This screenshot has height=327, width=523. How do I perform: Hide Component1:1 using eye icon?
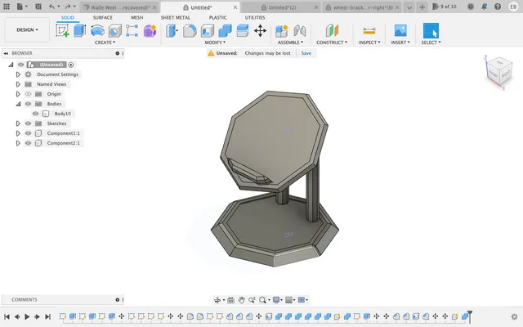(29, 133)
